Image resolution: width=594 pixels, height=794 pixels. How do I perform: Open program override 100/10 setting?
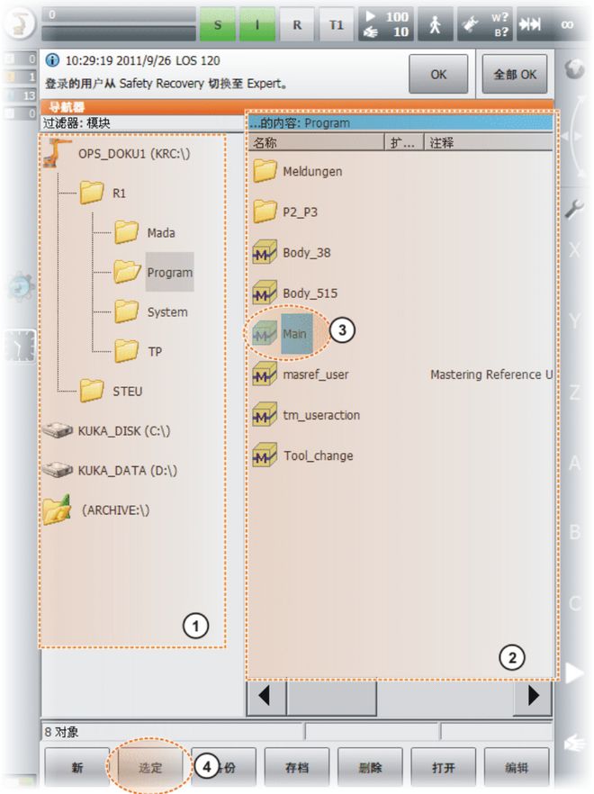tap(384, 25)
